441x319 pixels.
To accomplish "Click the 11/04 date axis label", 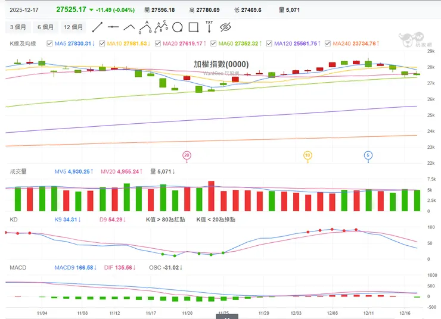I will point(42,313).
